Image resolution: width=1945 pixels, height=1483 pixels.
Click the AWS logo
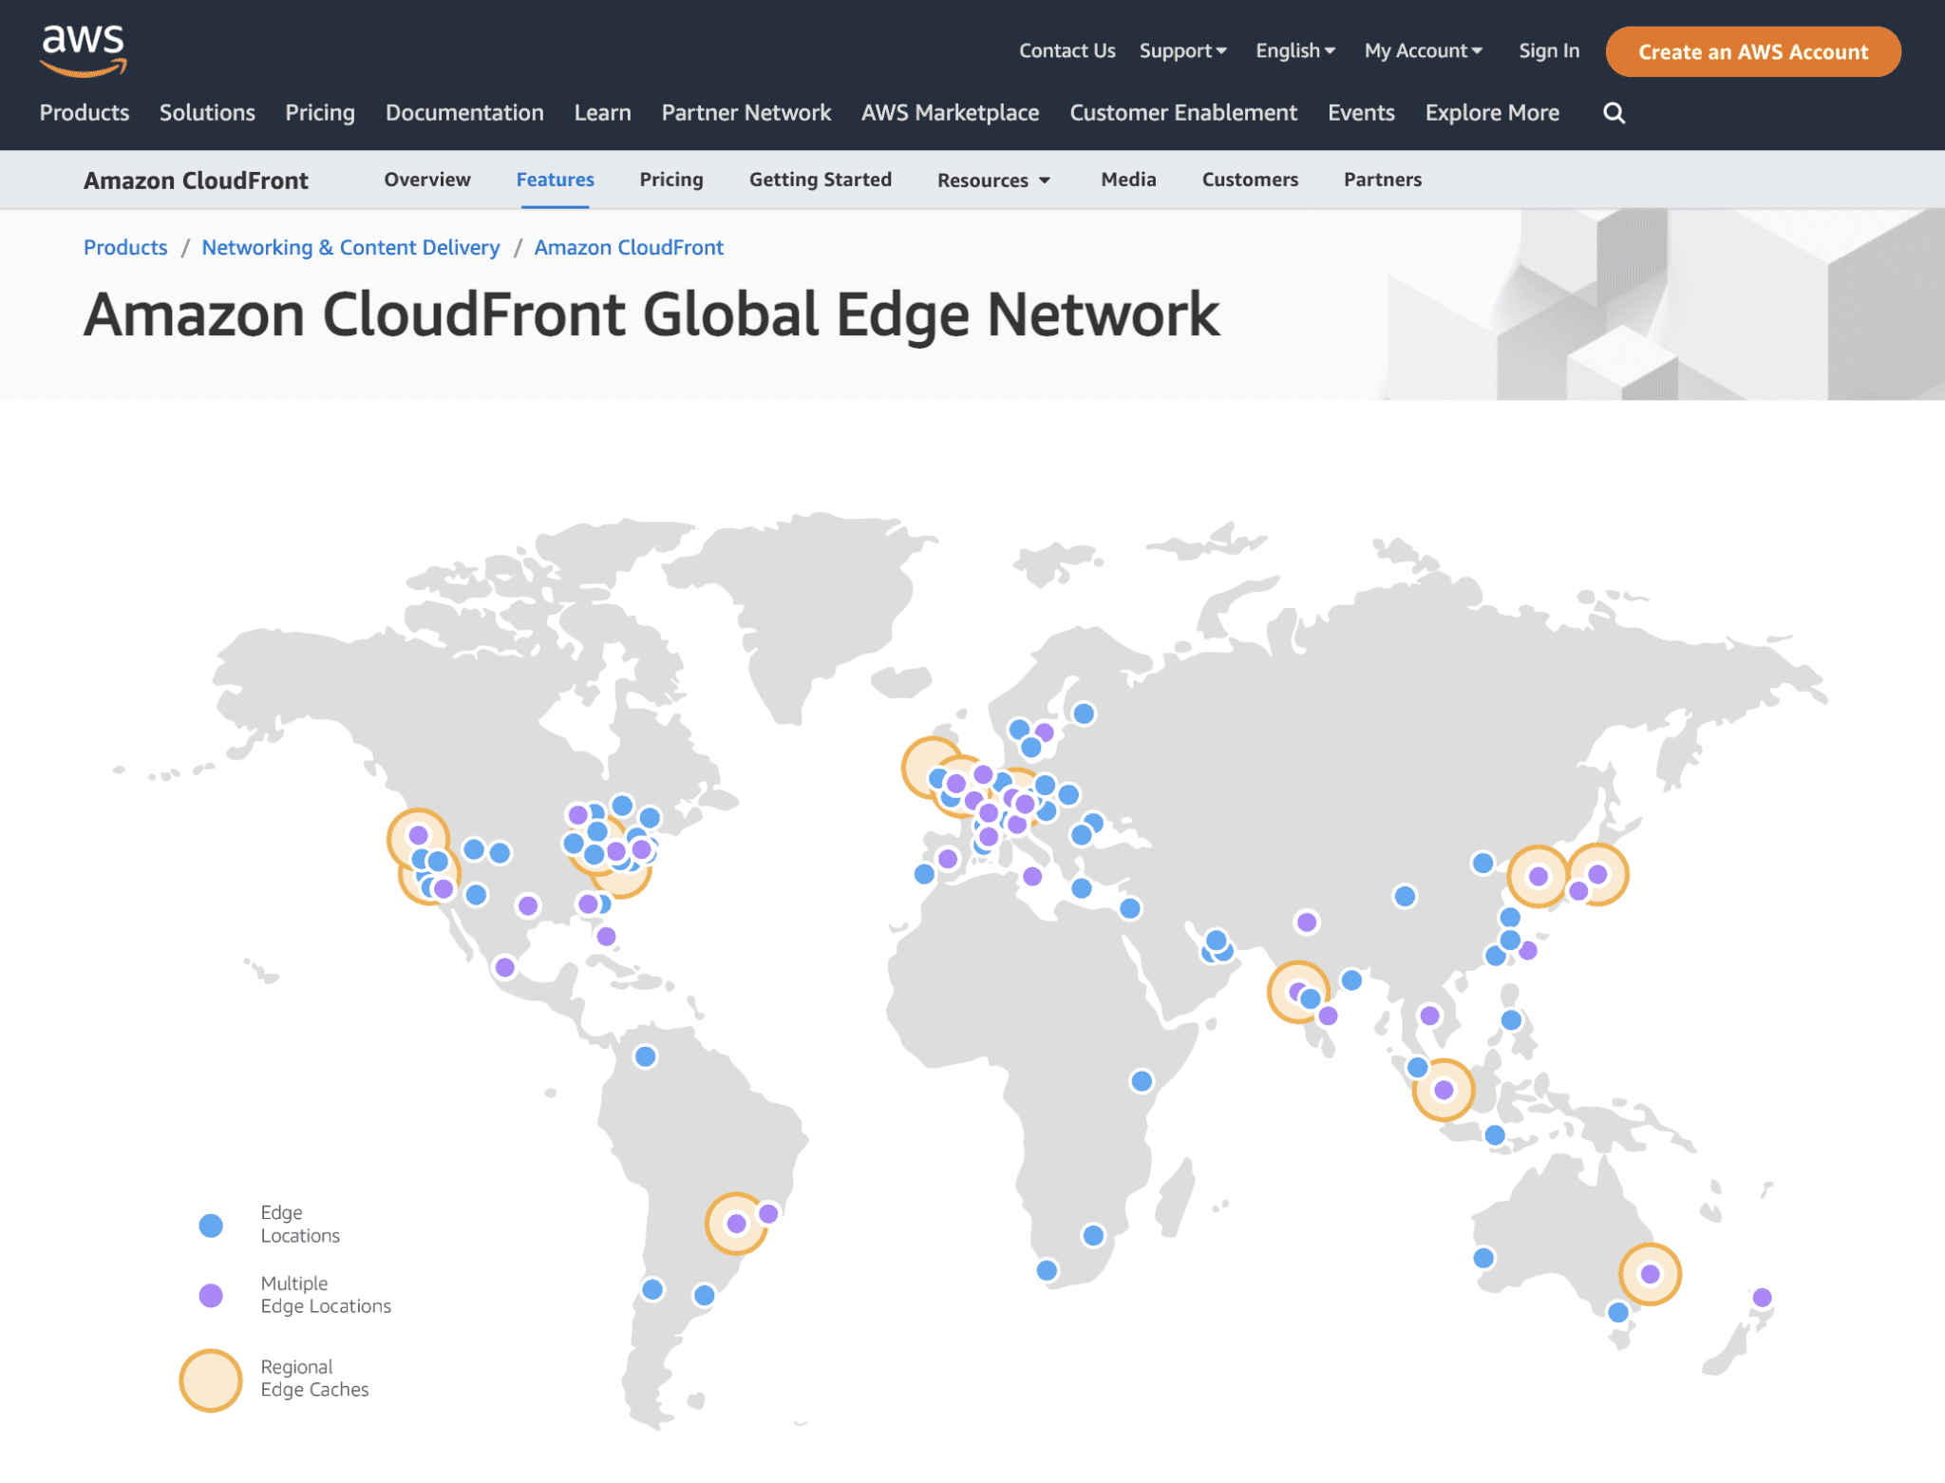83,48
